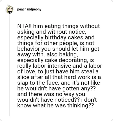Click the phrase "especially birthday cakes and"
Screen dimensions: 113x121
tap(56, 37)
